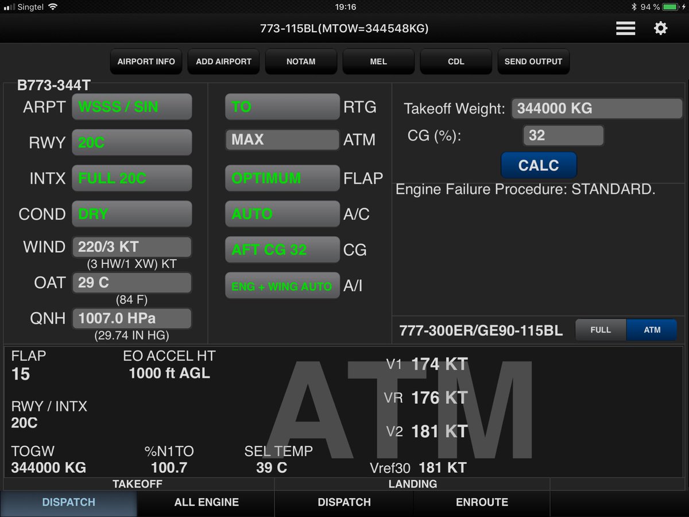The width and height of the screenshot is (689, 517).
Task: Edit the CG (%) value 32
Action: pyautogui.click(x=563, y=136)
